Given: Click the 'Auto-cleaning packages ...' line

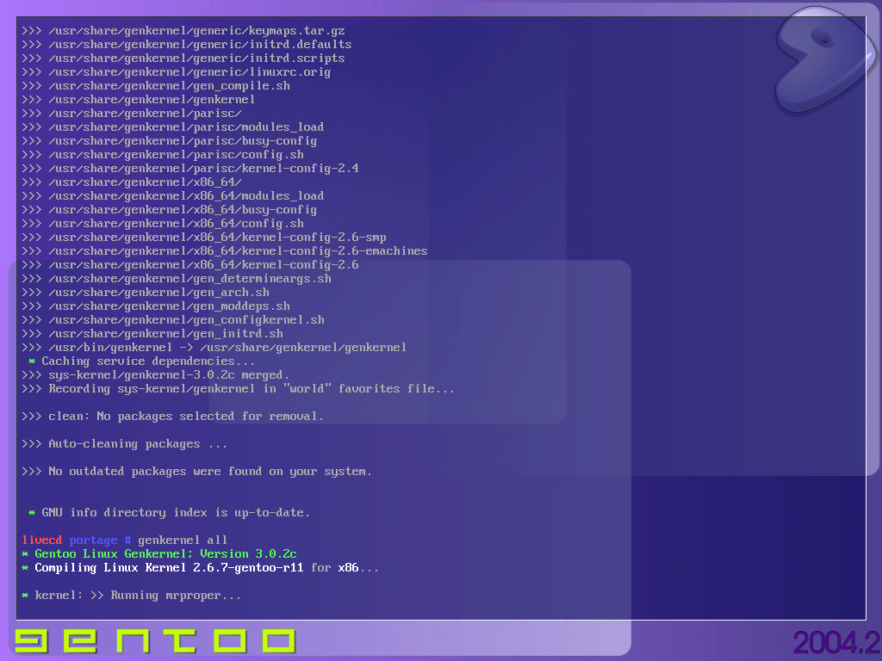Looking at the screenshot, I should click(124, 444).
